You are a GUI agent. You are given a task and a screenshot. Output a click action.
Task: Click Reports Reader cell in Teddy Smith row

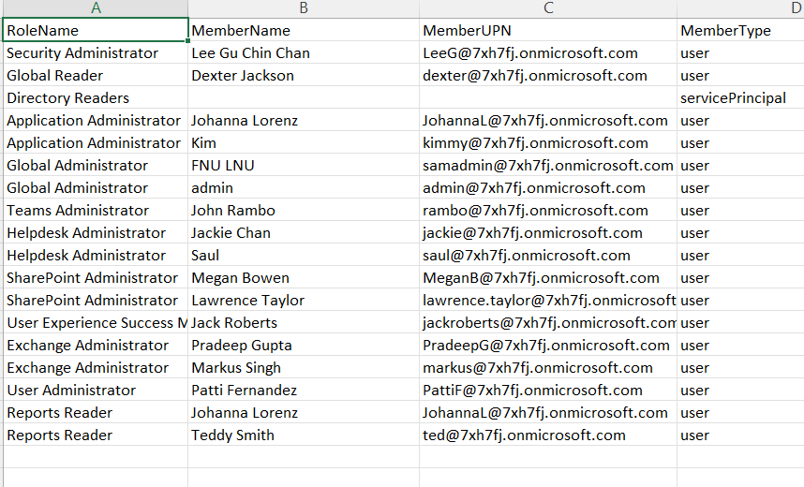click(x=96, y=435)
